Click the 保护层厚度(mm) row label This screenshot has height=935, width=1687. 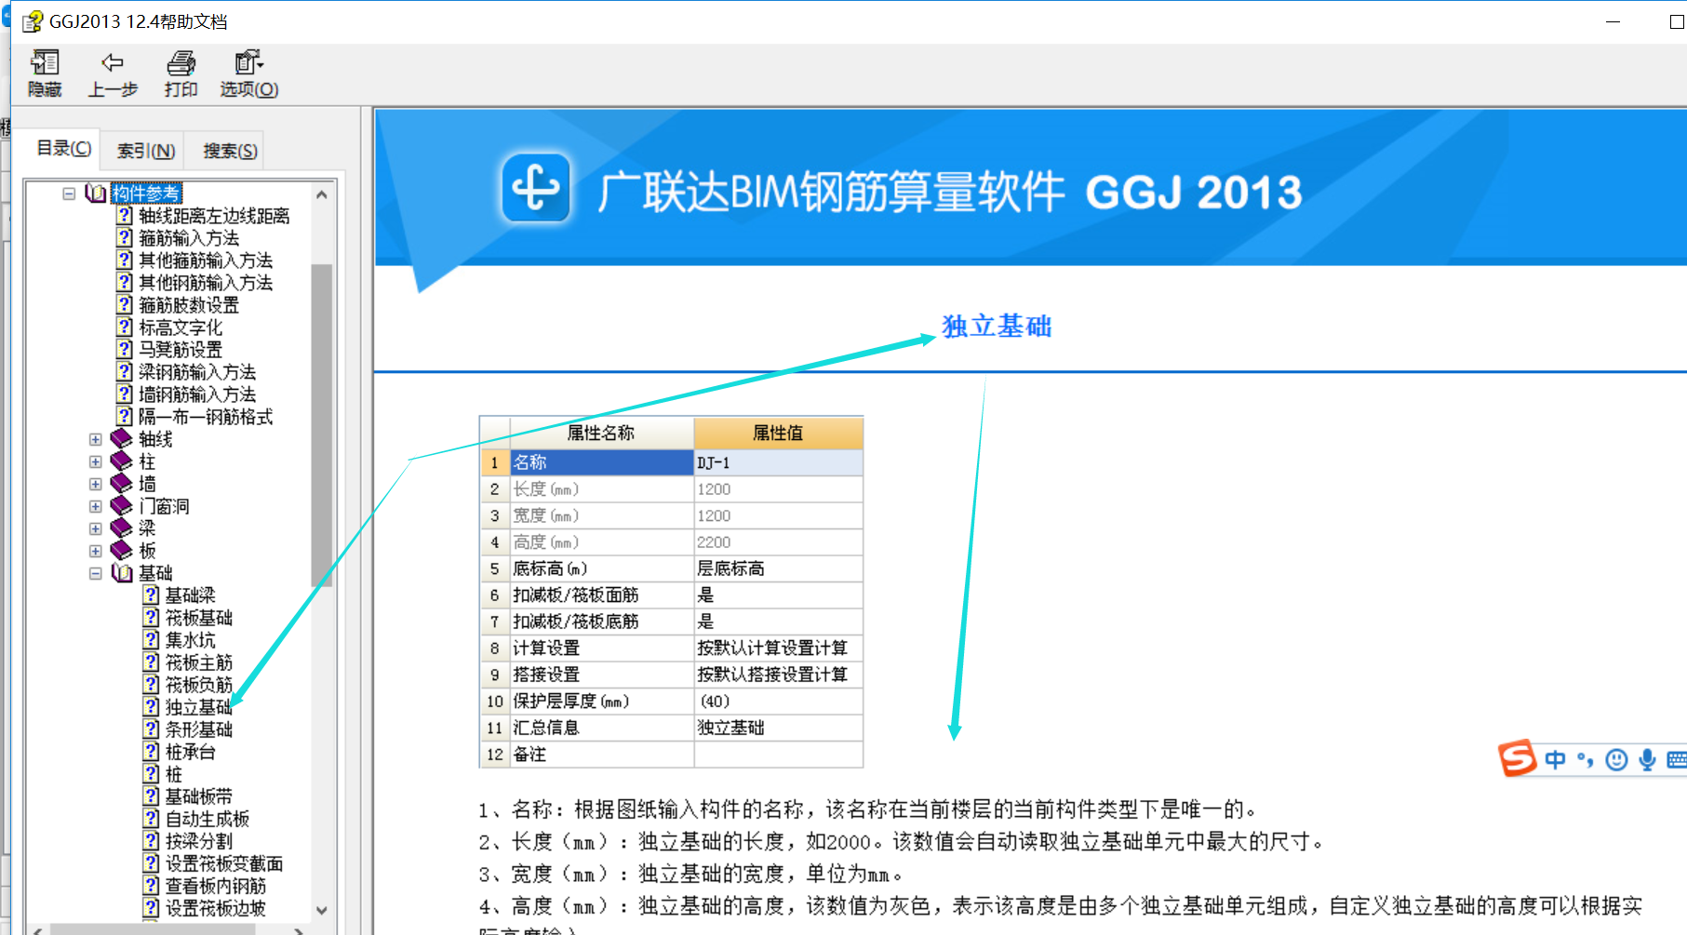601,701
